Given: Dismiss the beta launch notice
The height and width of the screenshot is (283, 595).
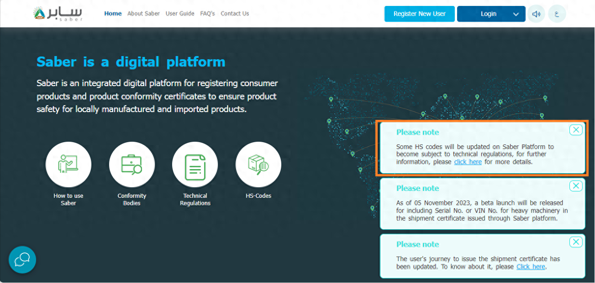Looking at the screenshot, I should (576, 186).
